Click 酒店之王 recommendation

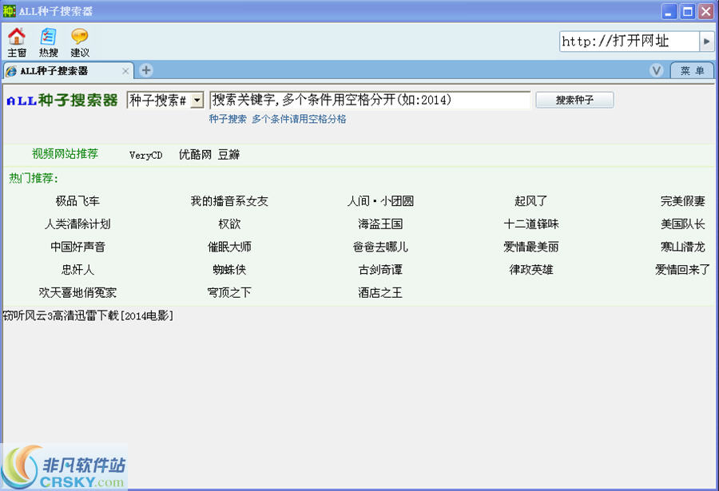tap(380, 292)
